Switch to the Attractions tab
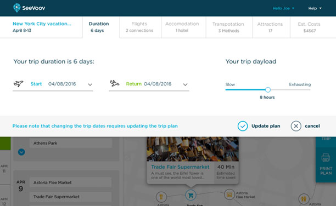 click(271, 27)
